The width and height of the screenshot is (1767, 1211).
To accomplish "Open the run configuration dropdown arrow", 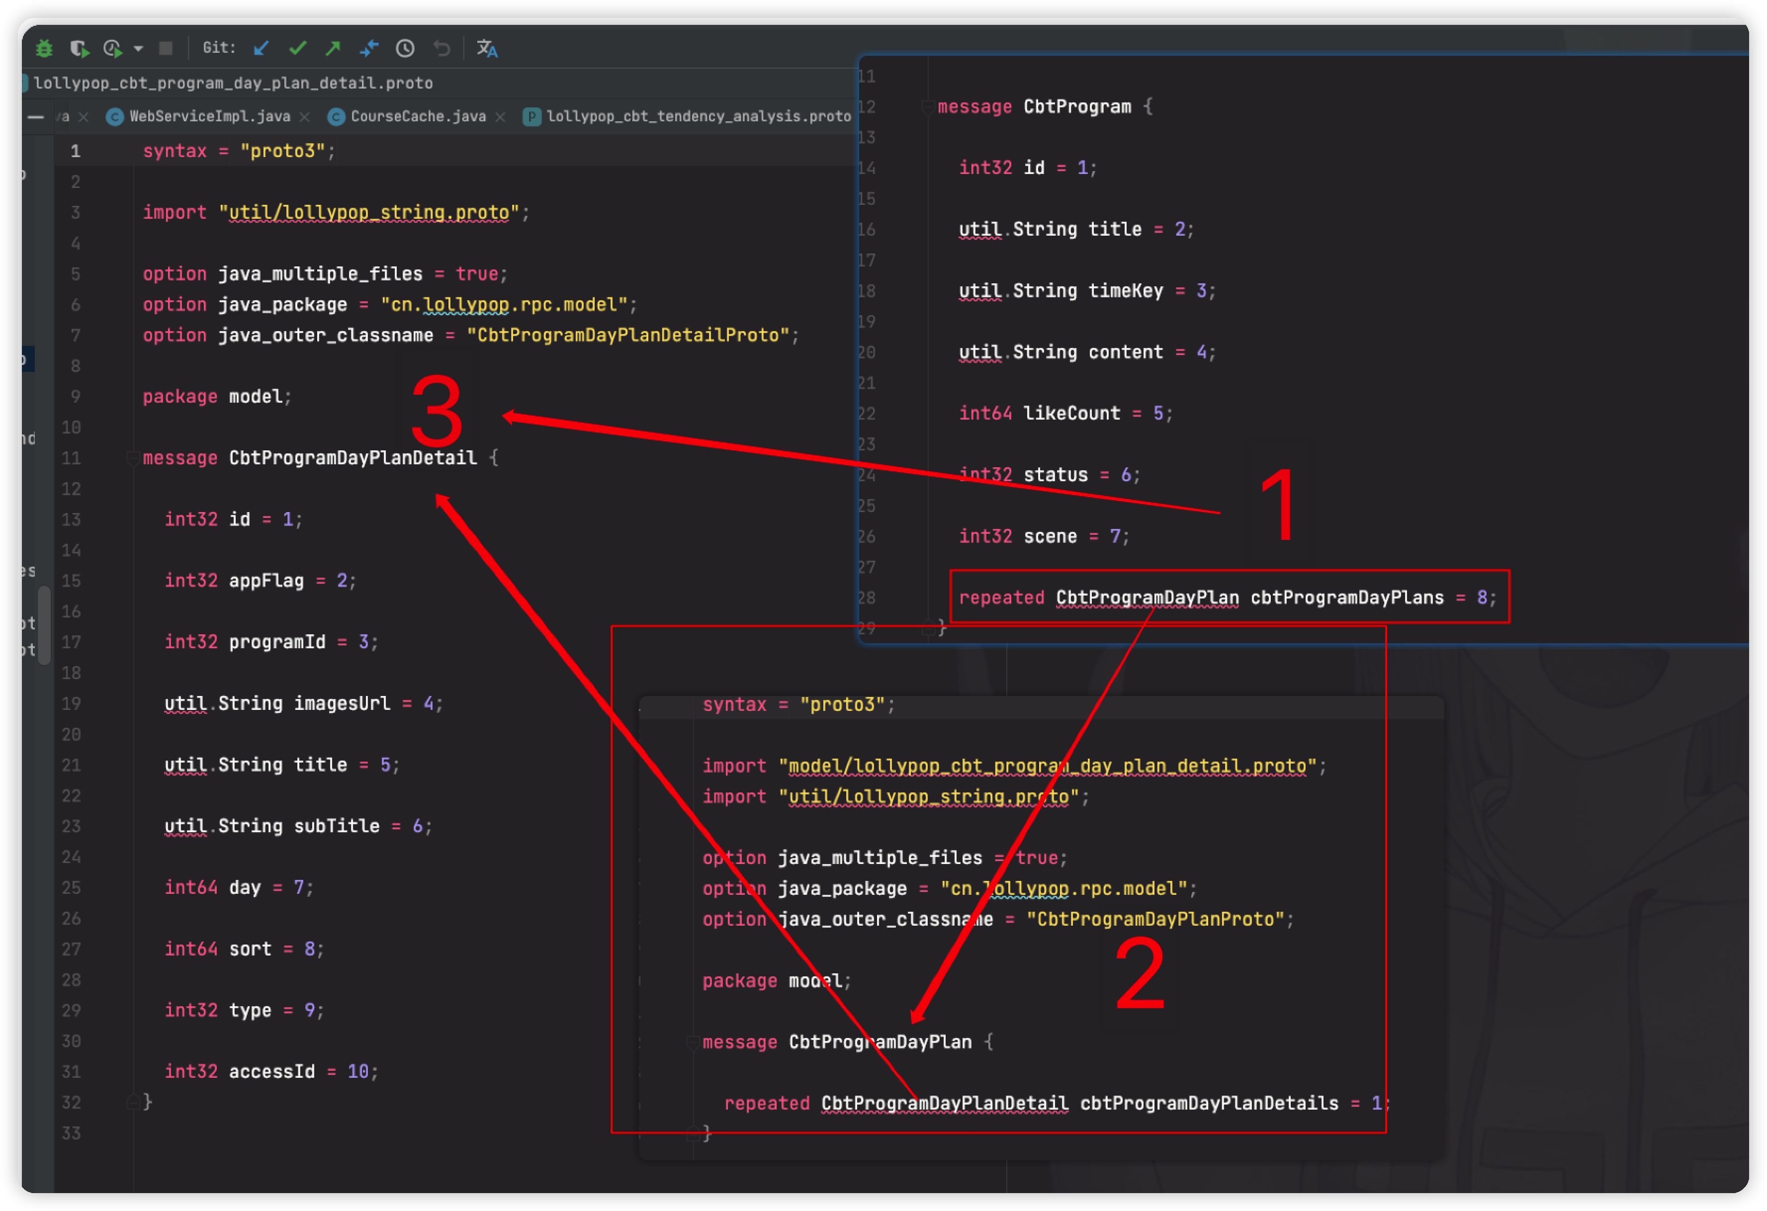I will click(x=138, y=48).
